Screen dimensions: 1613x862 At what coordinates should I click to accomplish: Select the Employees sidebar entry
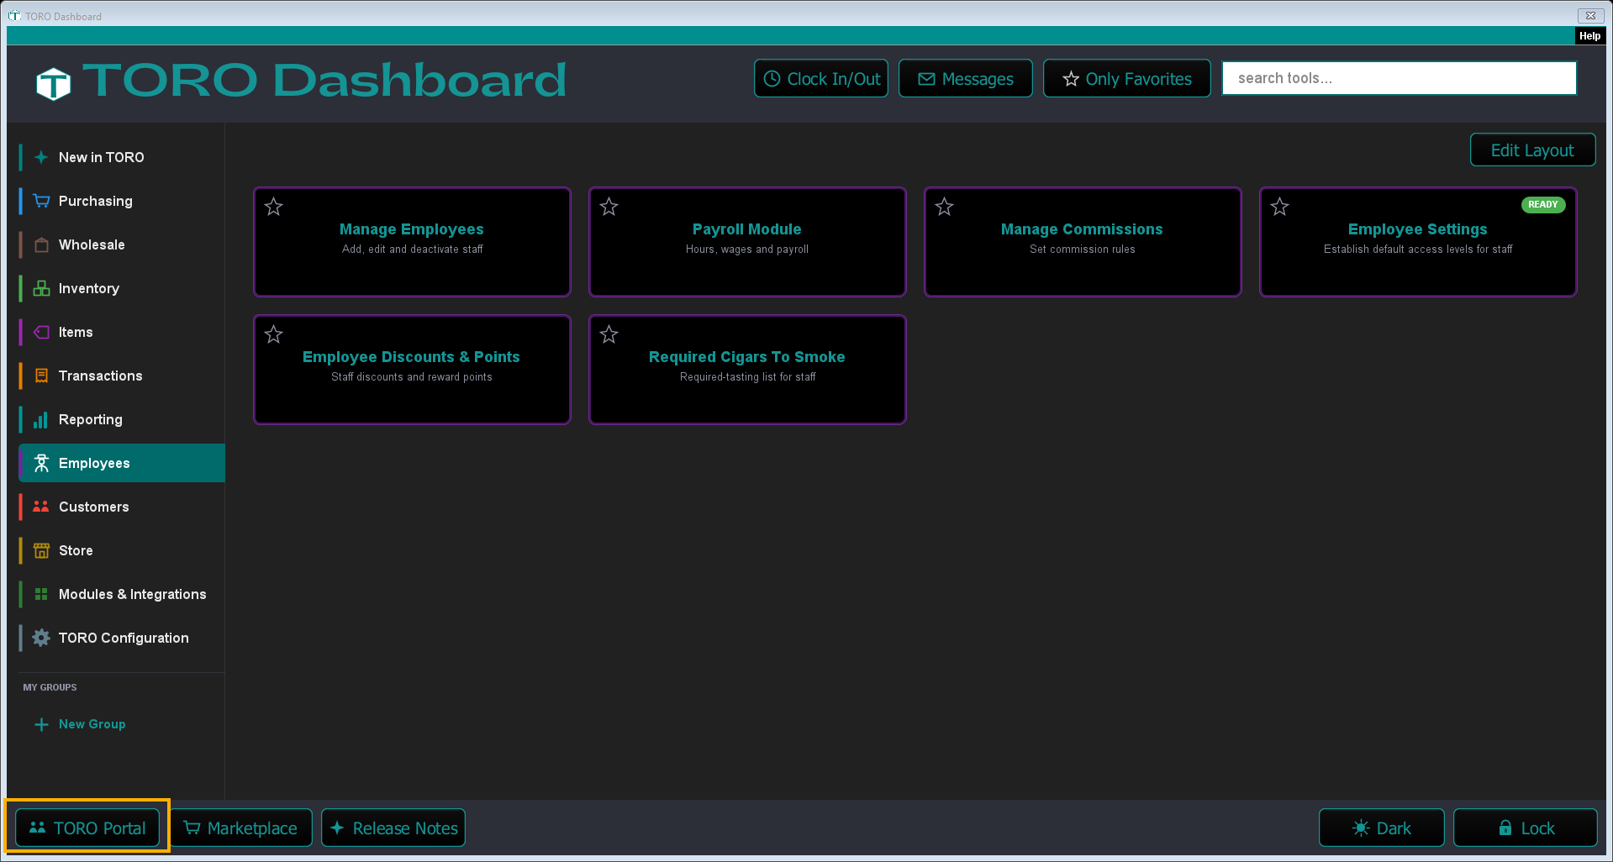pos(122,463)
